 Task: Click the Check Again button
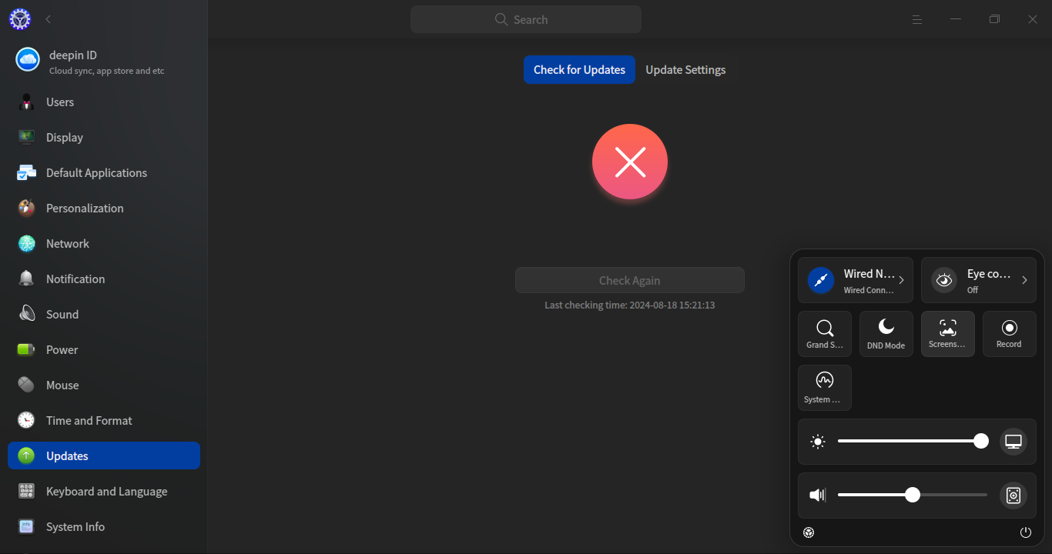630,280
